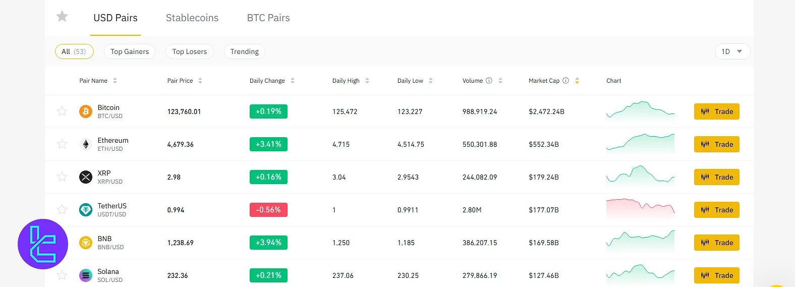The width and height of the screenshot is (795, 287).
Task: Click BNB's +3.94% daily change badge
Action: [x=268, y=243]
